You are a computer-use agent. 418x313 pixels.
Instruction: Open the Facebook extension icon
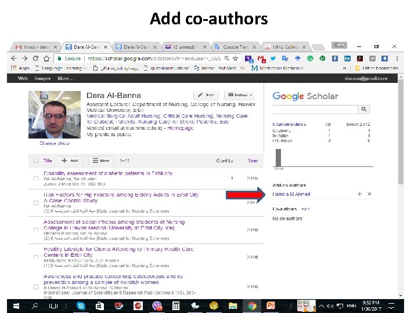click(x=335, y=59)
